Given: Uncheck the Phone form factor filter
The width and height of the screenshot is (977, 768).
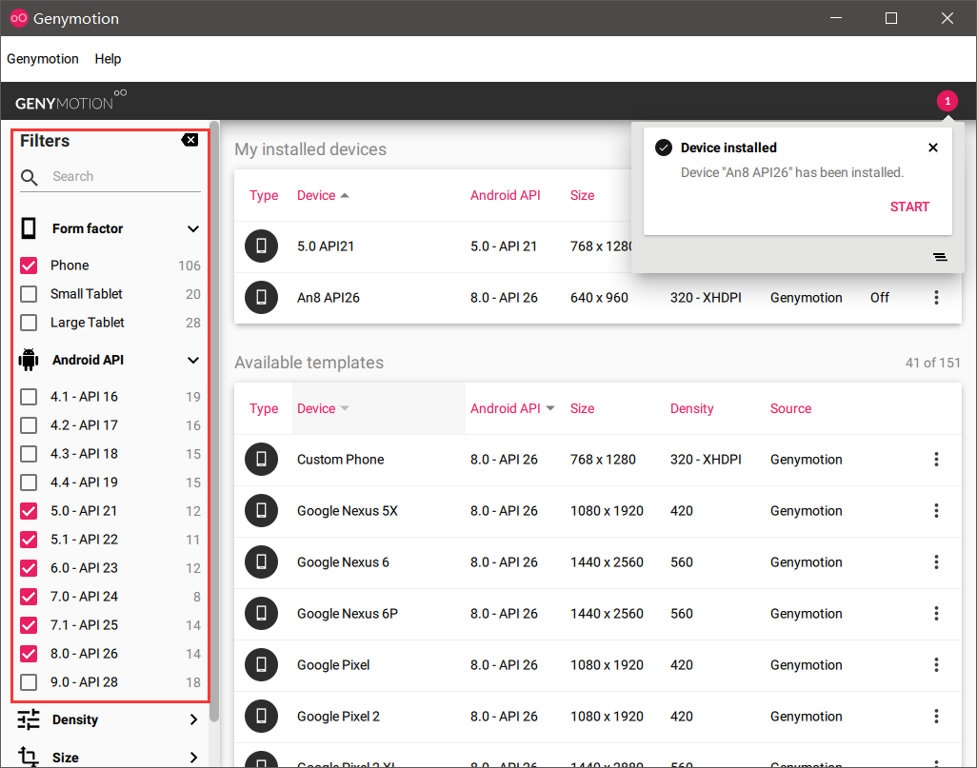Looking at the screenshot, I should pos(29,266).
